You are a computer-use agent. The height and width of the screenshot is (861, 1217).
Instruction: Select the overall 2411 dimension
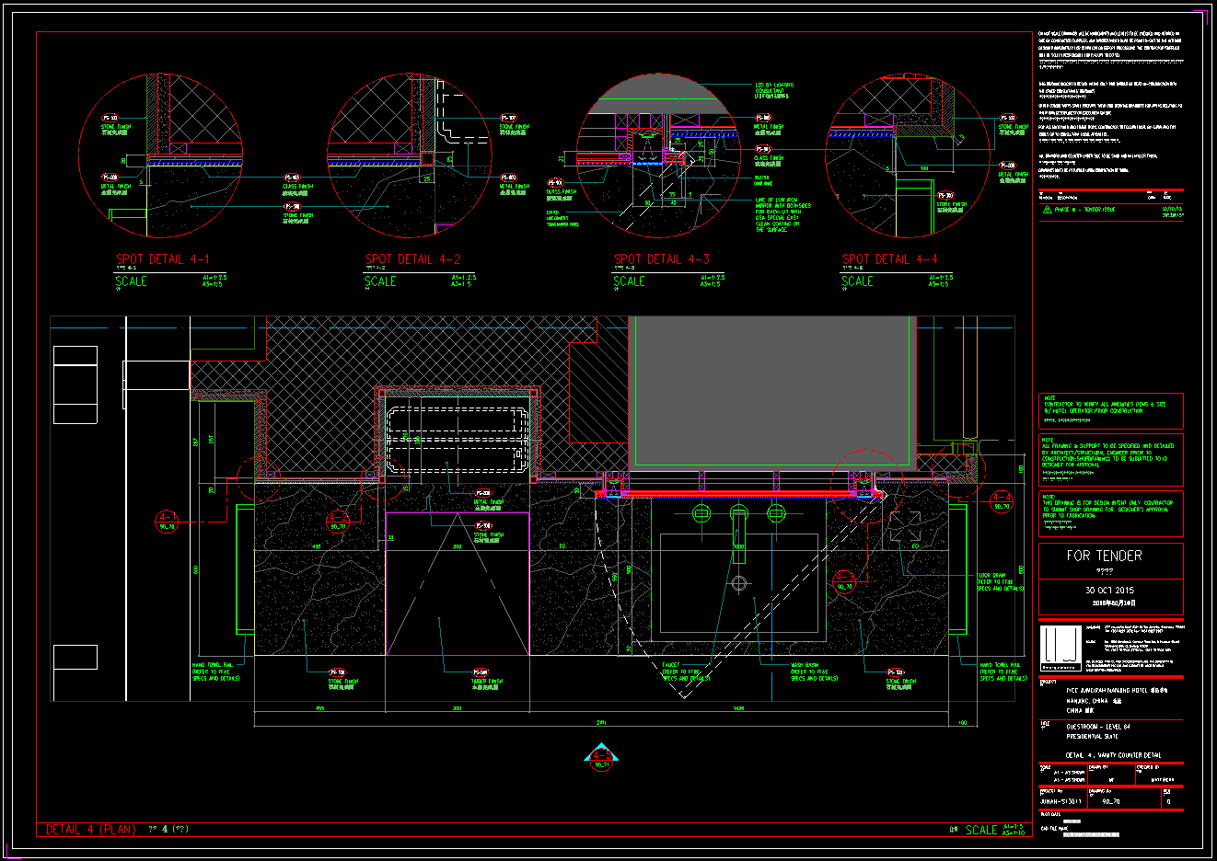click(601, 722)
